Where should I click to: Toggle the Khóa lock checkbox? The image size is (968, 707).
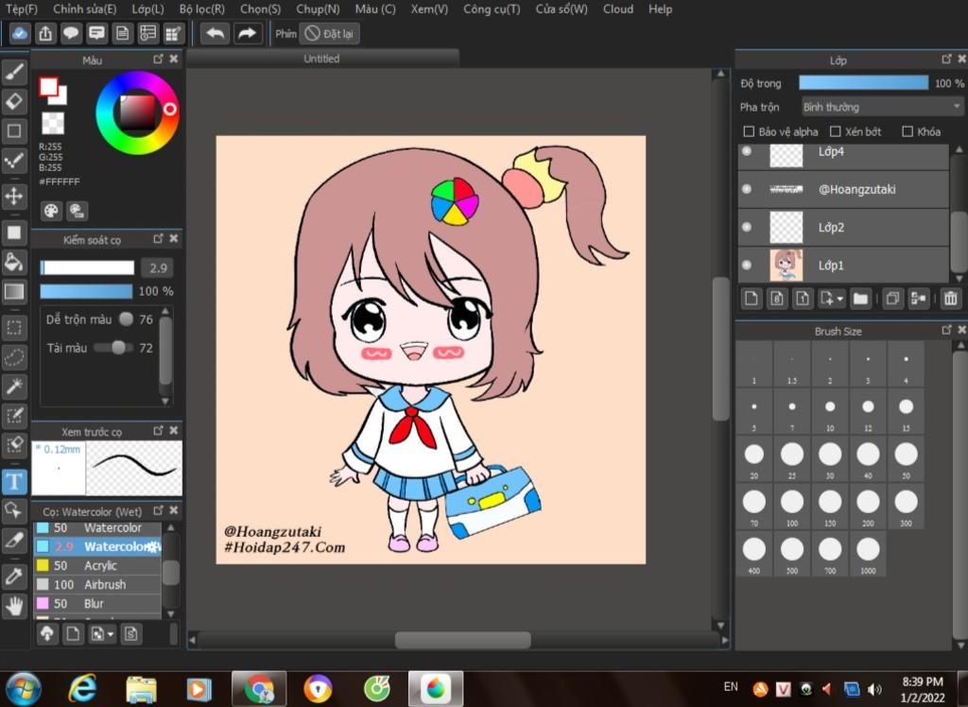click(x=907, y=131)
